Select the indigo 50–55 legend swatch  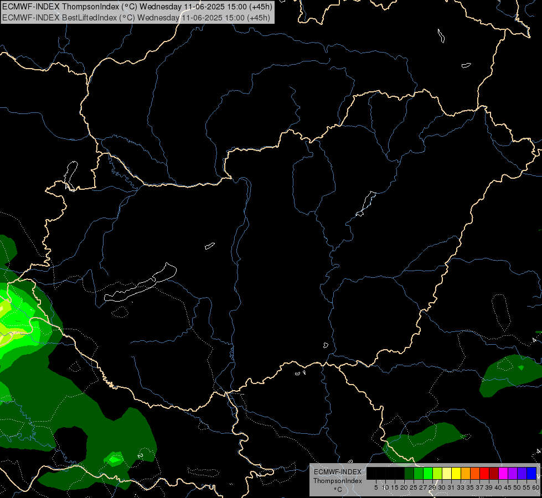(x=522, y=473)
